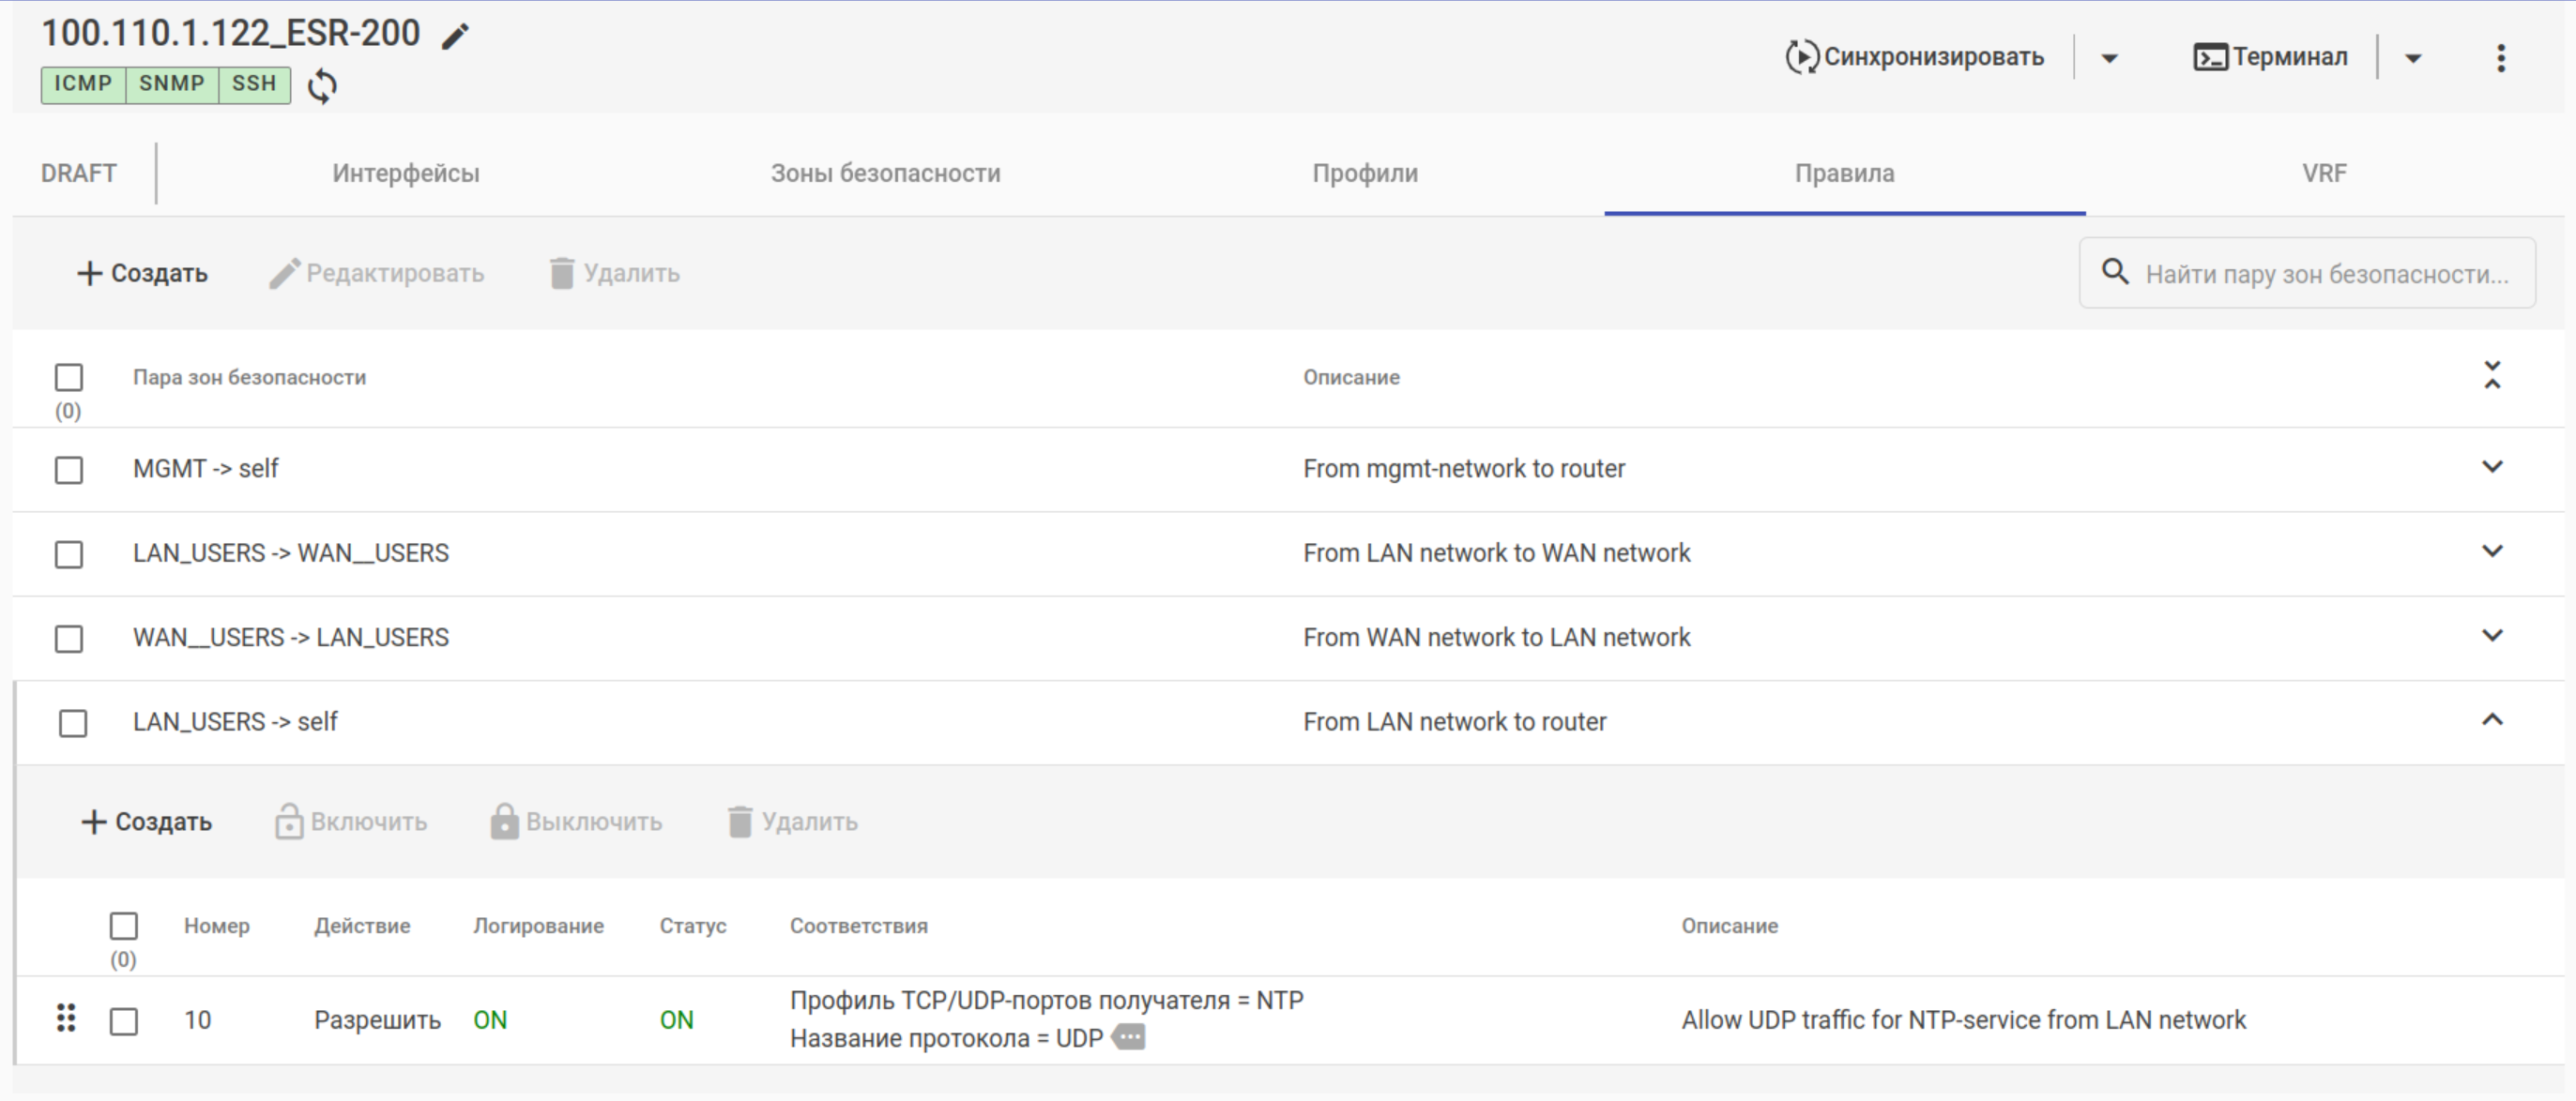
Task: Click the Синхронизировать button
Action: [x=1915, y=57]
